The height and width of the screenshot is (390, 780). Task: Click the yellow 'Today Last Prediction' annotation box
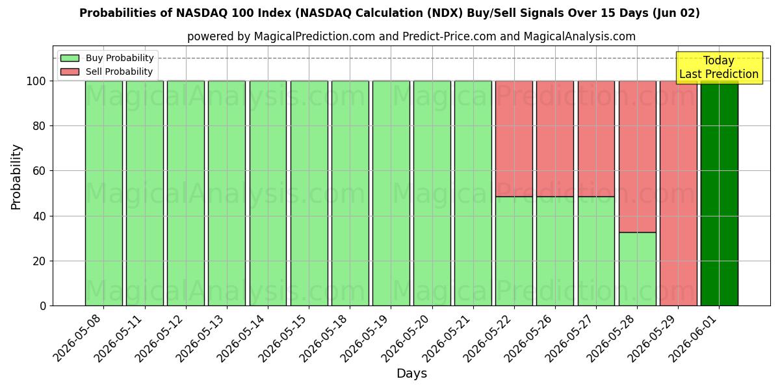click(x=719, y=68)
